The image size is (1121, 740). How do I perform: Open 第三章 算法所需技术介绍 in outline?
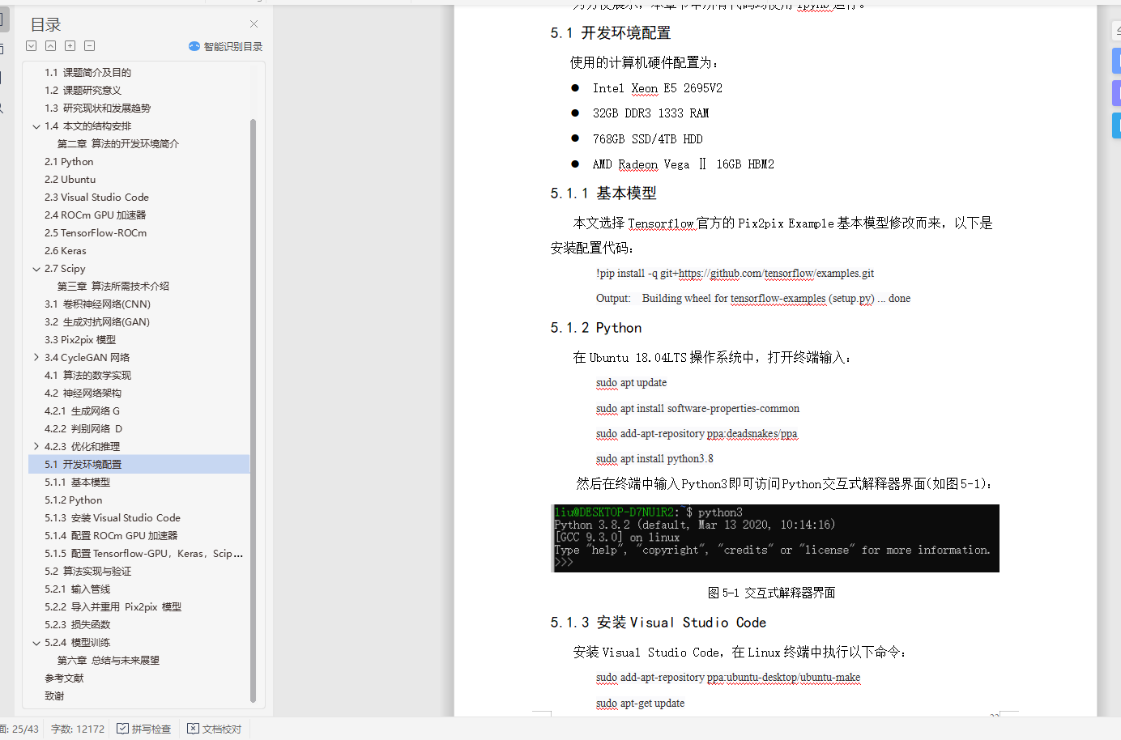(113, 287)
